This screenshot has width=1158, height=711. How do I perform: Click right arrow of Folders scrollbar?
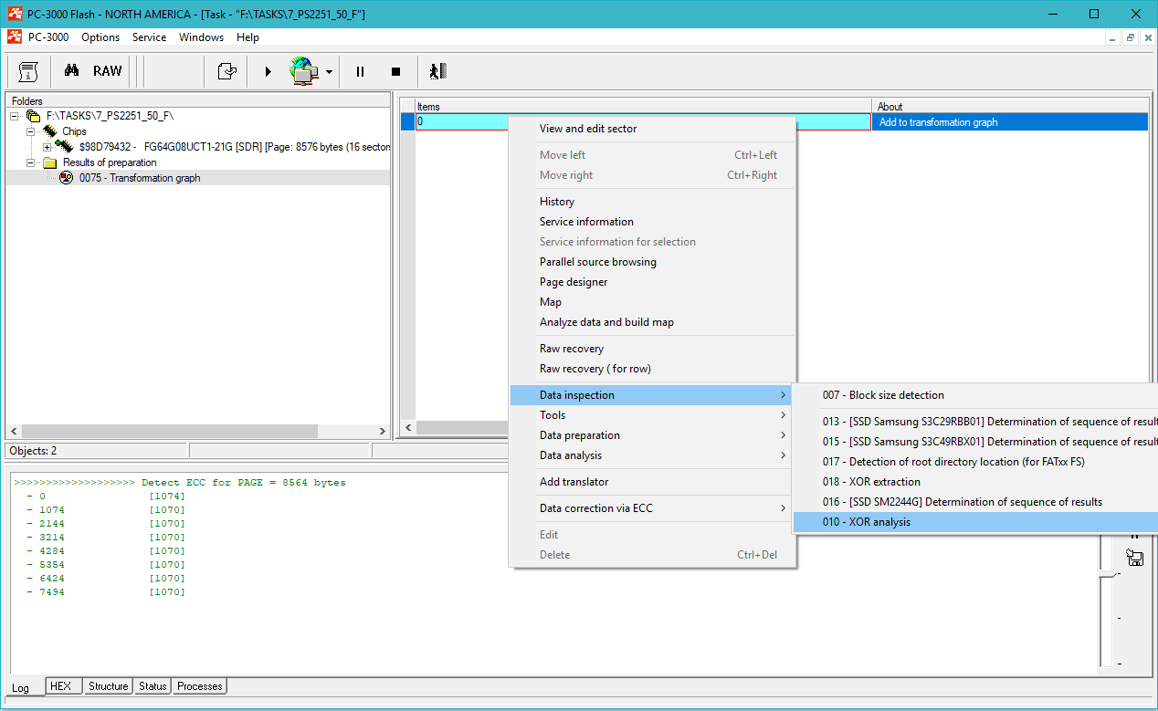pyautogui.click(x=384, y=431)
